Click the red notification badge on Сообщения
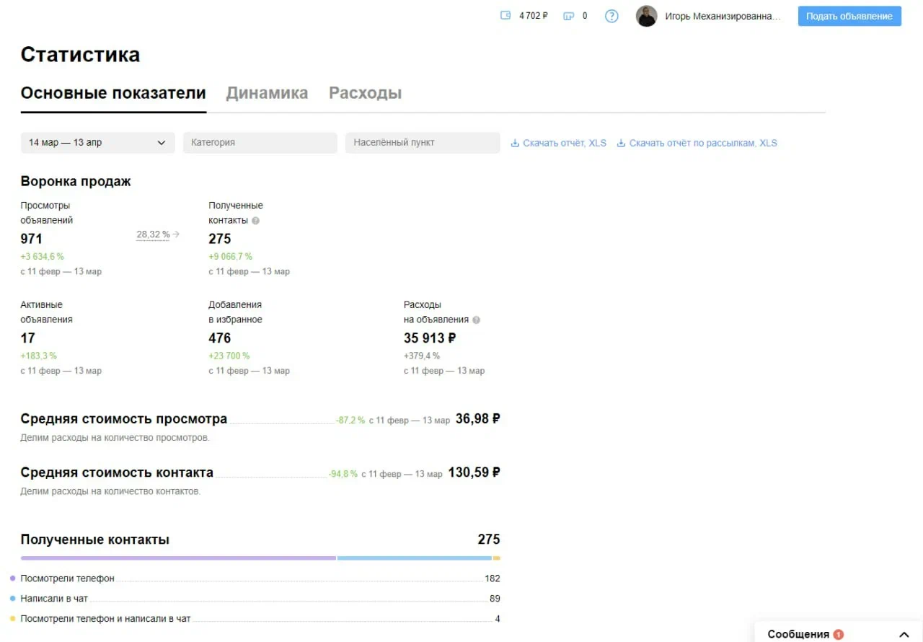 point(838,635)
